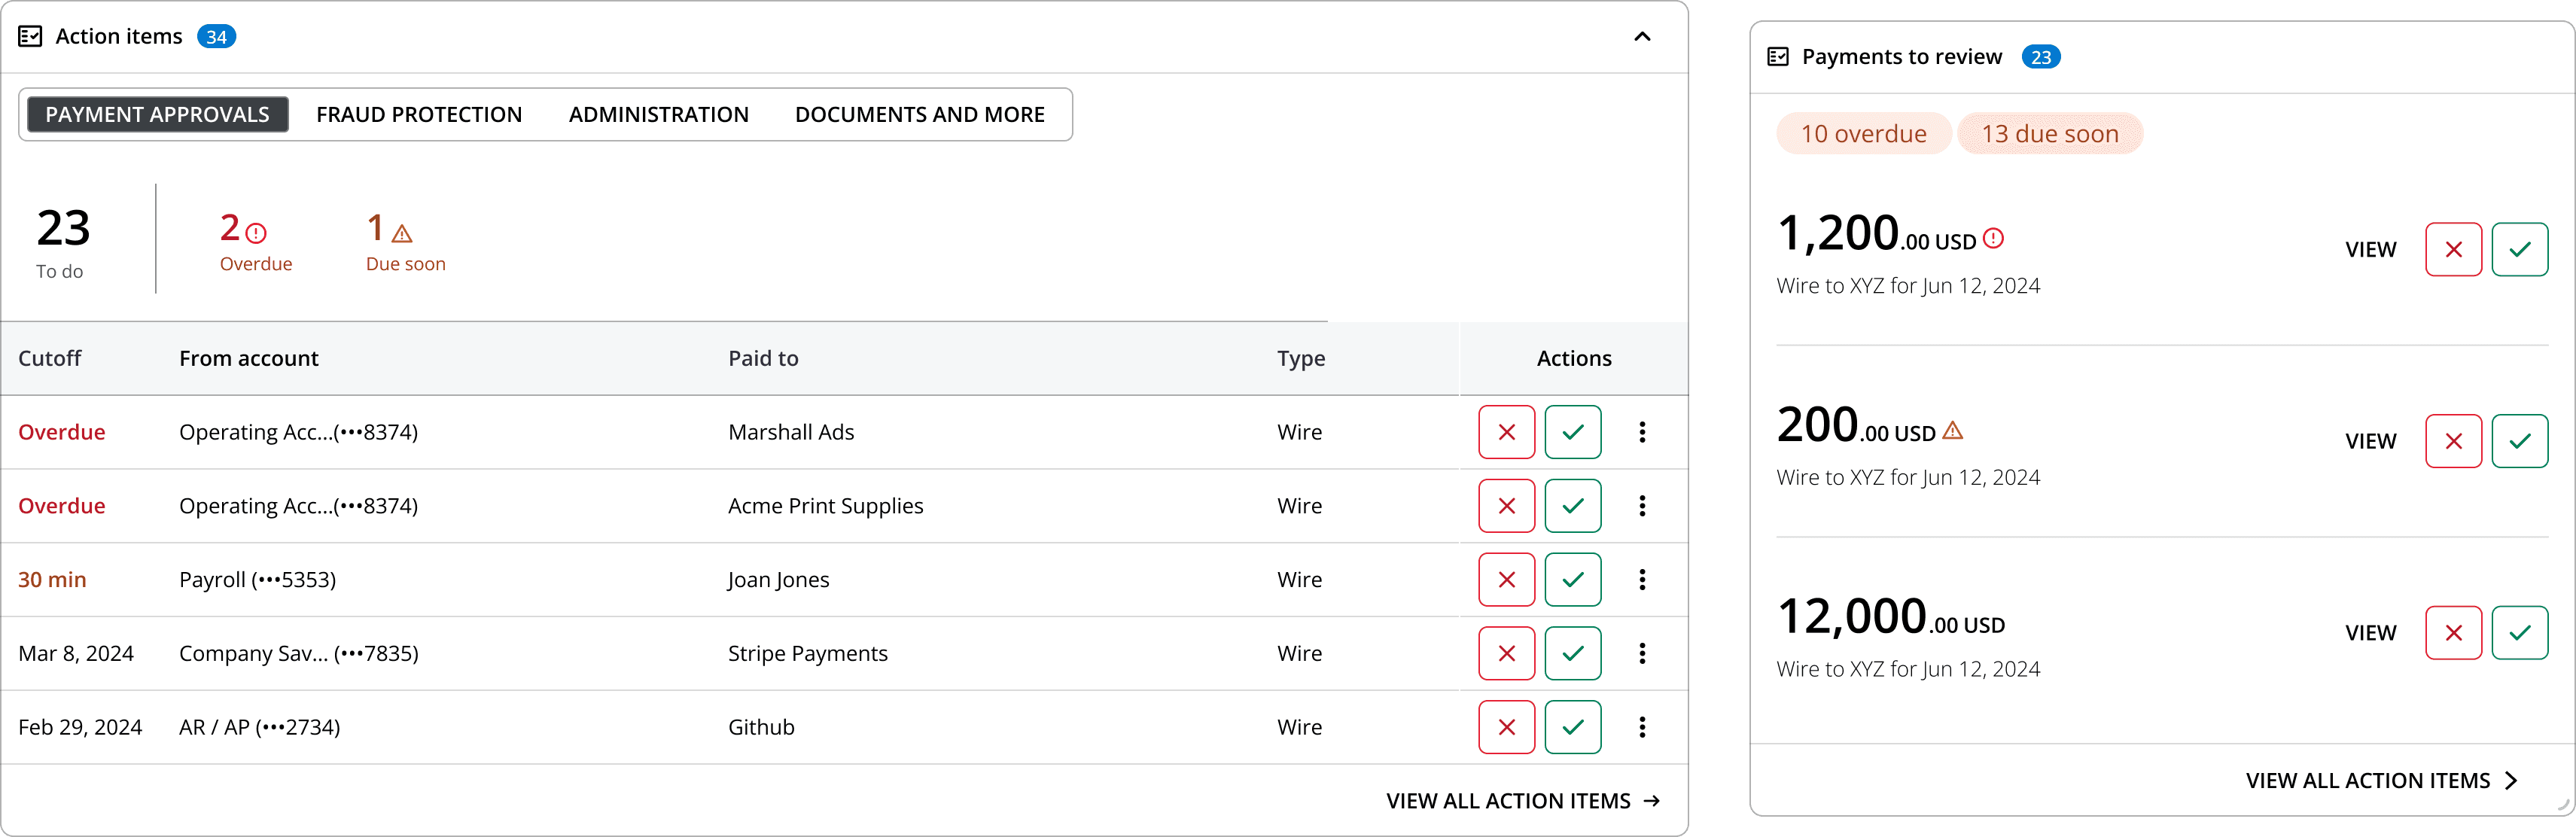The width and height of the screenshot is (2576, 837).
Task: Collapse the Action items panel
Action: pyautogui.click(x=1642, y=37)
